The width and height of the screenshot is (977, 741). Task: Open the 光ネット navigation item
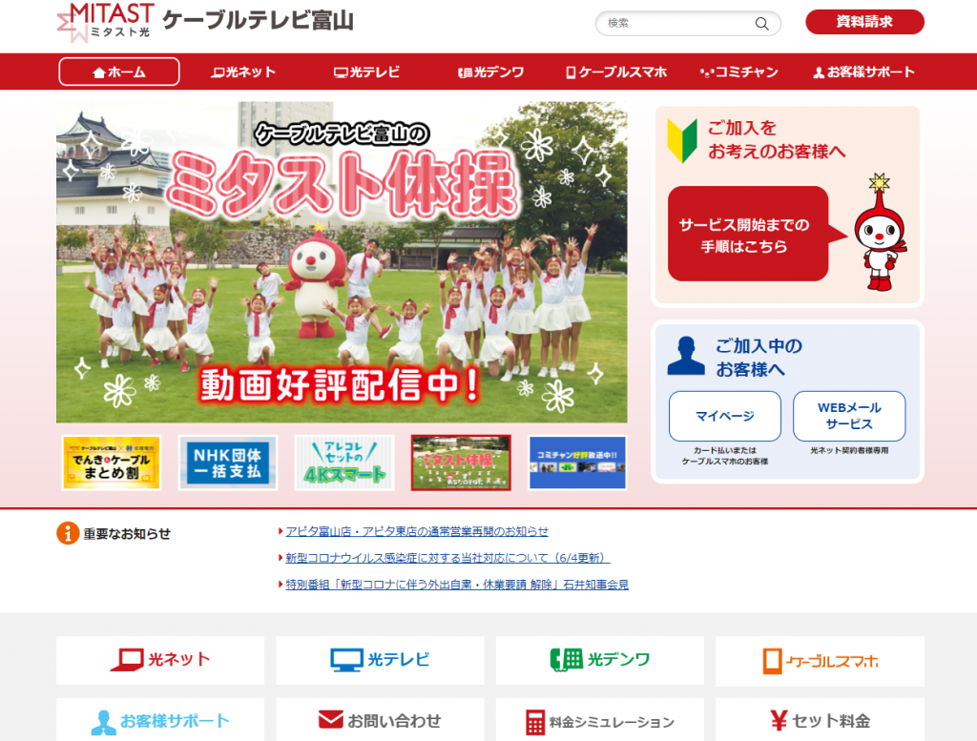(243, 72)
